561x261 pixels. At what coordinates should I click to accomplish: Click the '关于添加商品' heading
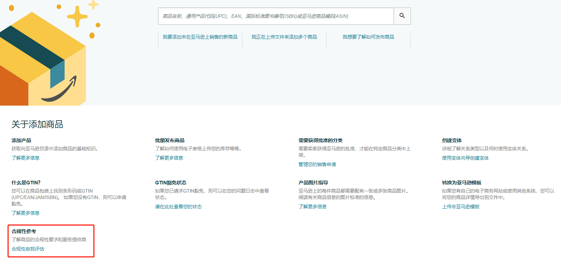37,124
